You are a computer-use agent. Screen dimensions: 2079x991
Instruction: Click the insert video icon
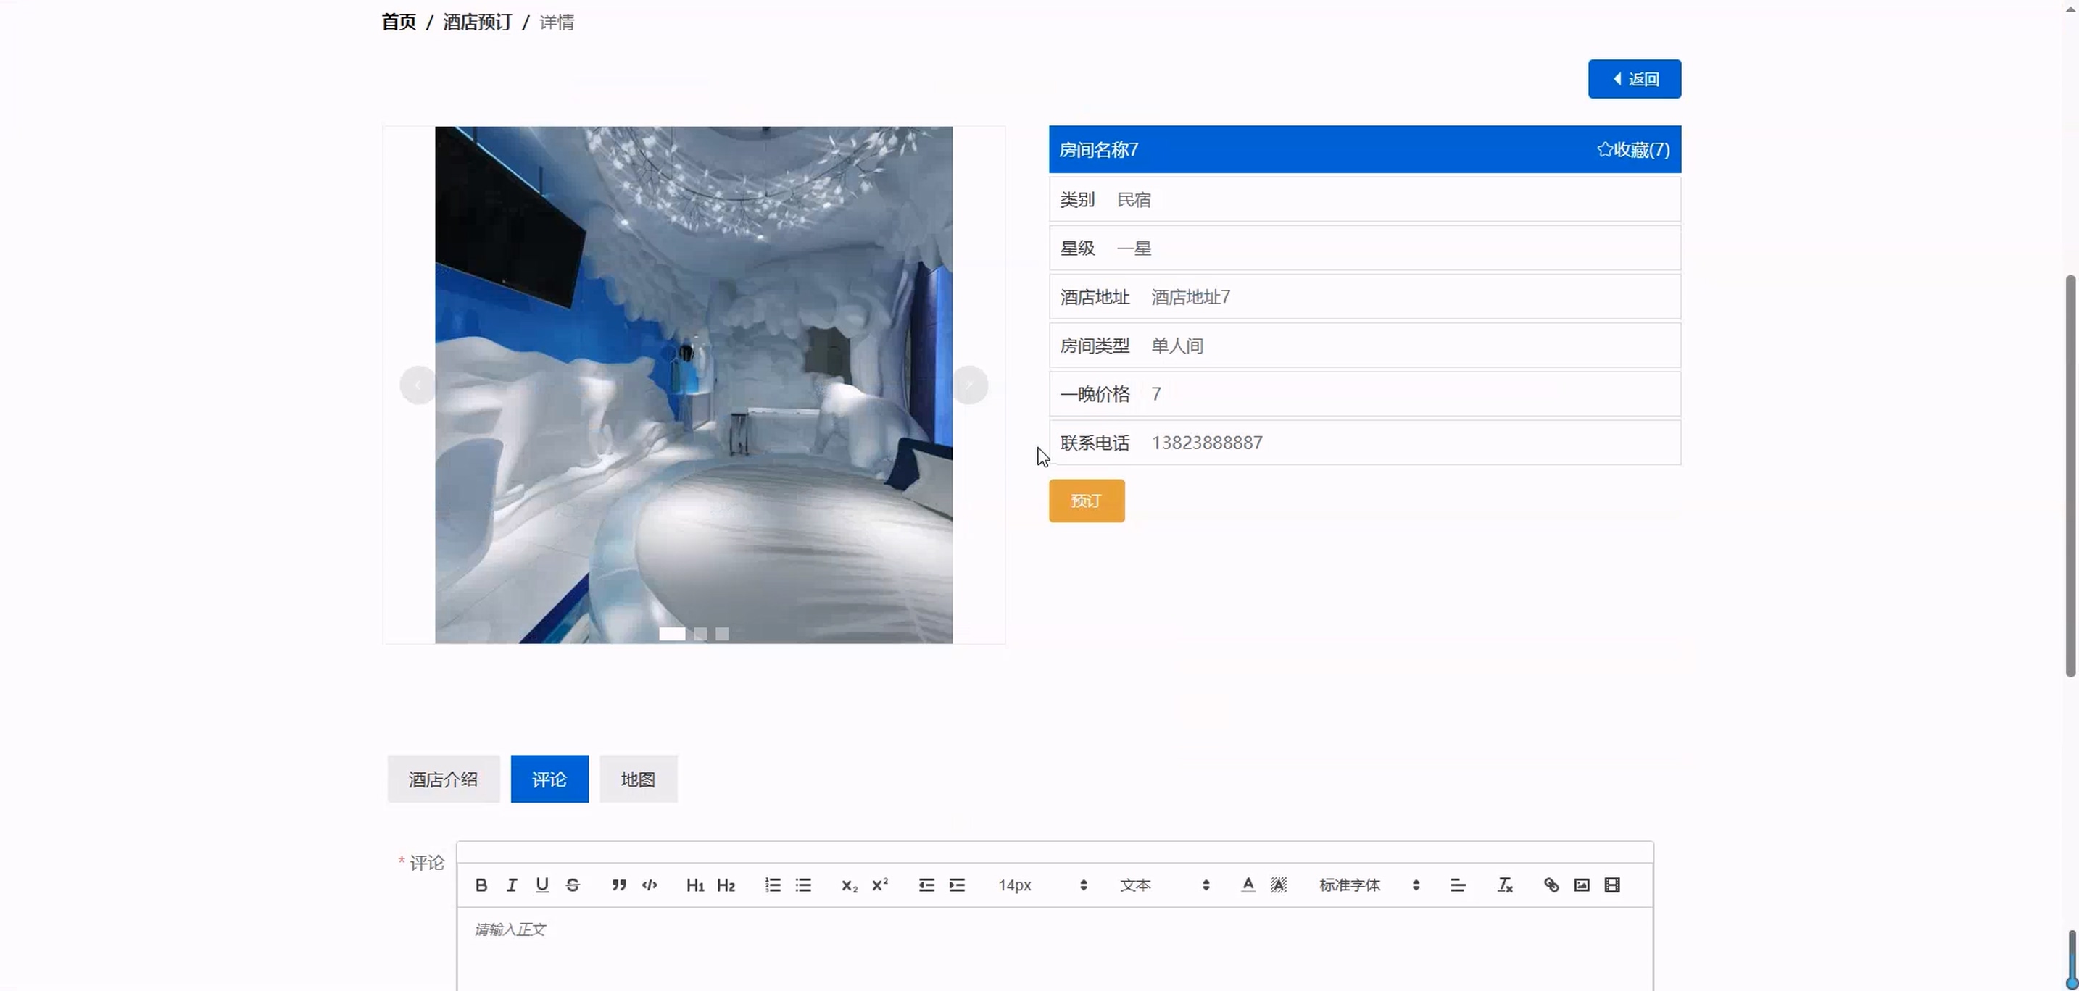click(x=1611, y=885)
